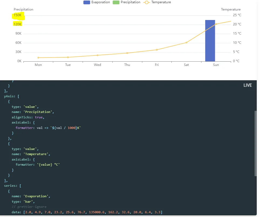The height and width of the screenshot is (217, 260).
Task: Click the Thu temperature data point
Action: (x=127, y=53)
